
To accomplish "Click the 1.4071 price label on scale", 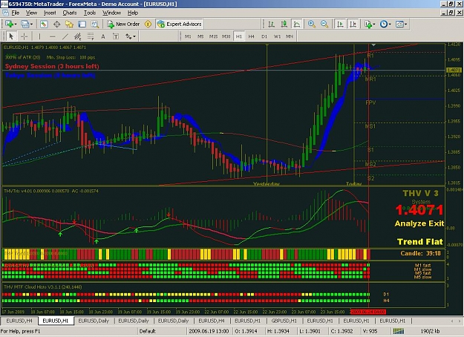I will click(x=454, y=70).
